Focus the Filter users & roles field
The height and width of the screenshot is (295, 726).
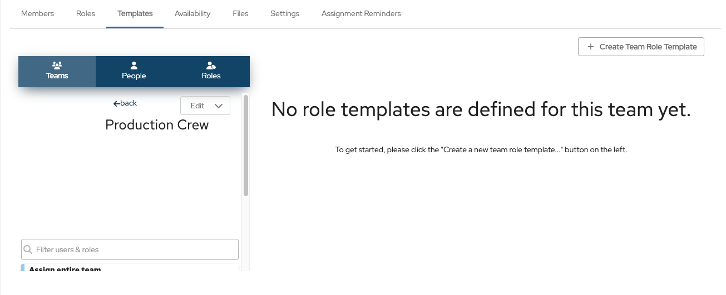coord(134,249)
